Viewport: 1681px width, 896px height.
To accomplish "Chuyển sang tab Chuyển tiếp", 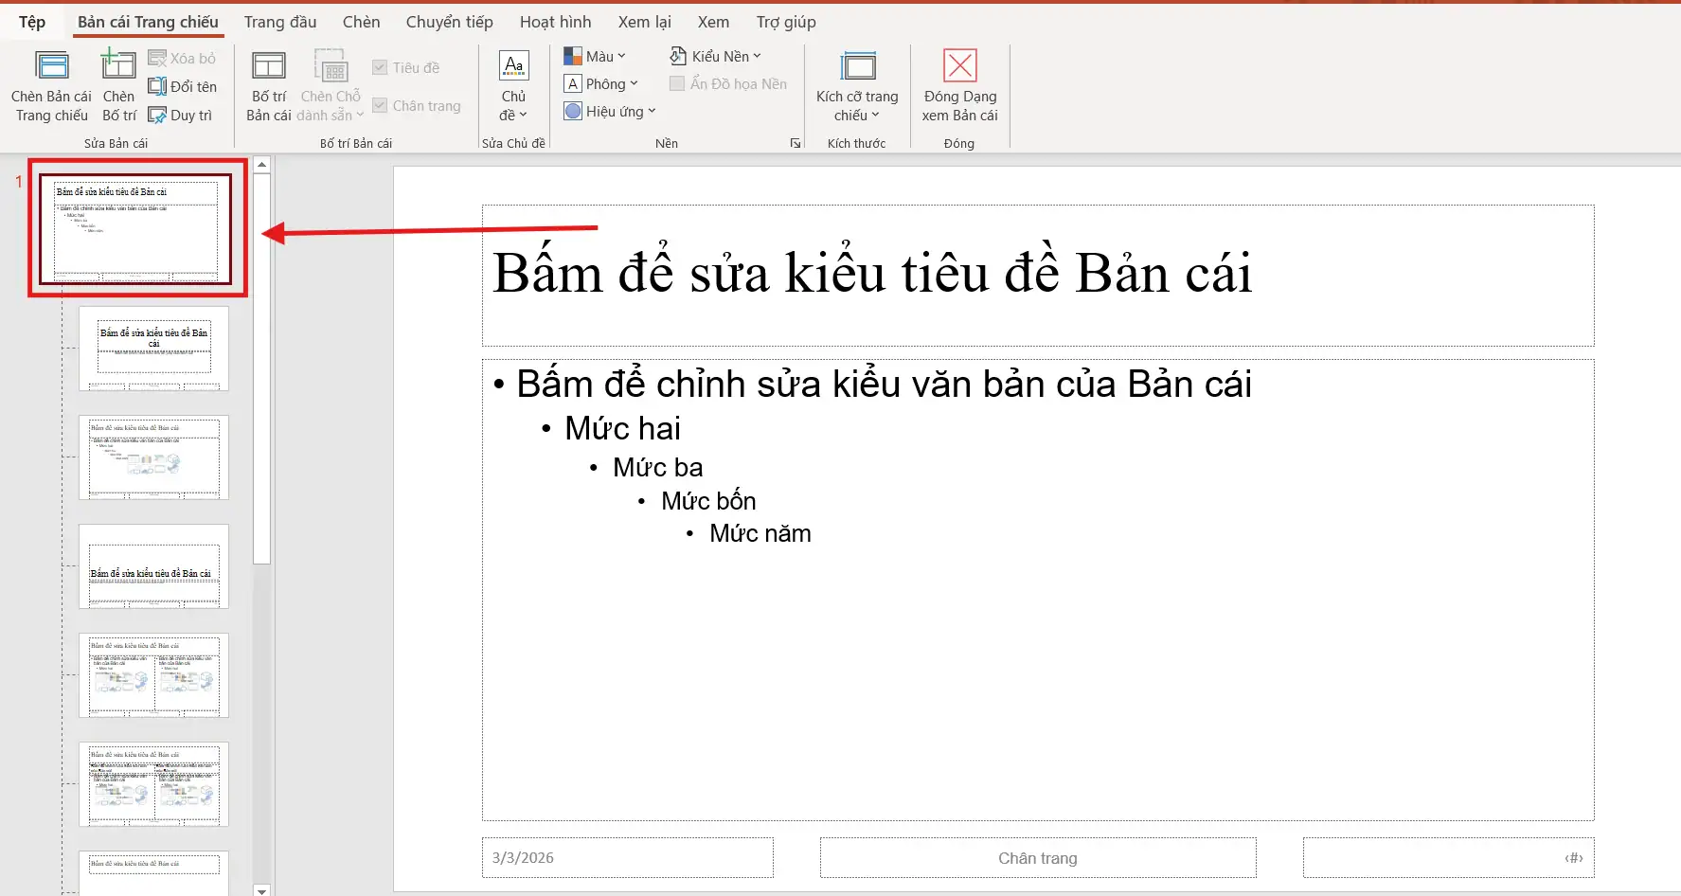I will pyautogui.click(x=449, y=21).
